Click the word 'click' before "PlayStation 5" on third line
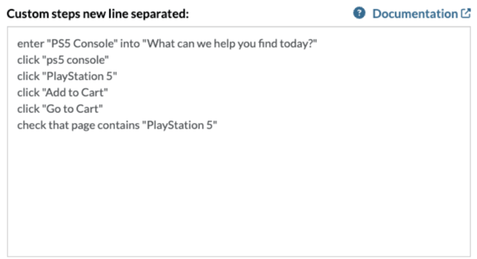 (x=29, y=76)
